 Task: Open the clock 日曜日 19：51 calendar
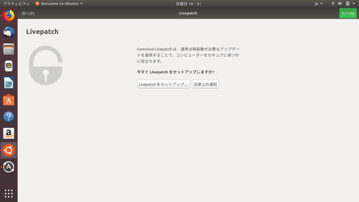pos(188,4)
